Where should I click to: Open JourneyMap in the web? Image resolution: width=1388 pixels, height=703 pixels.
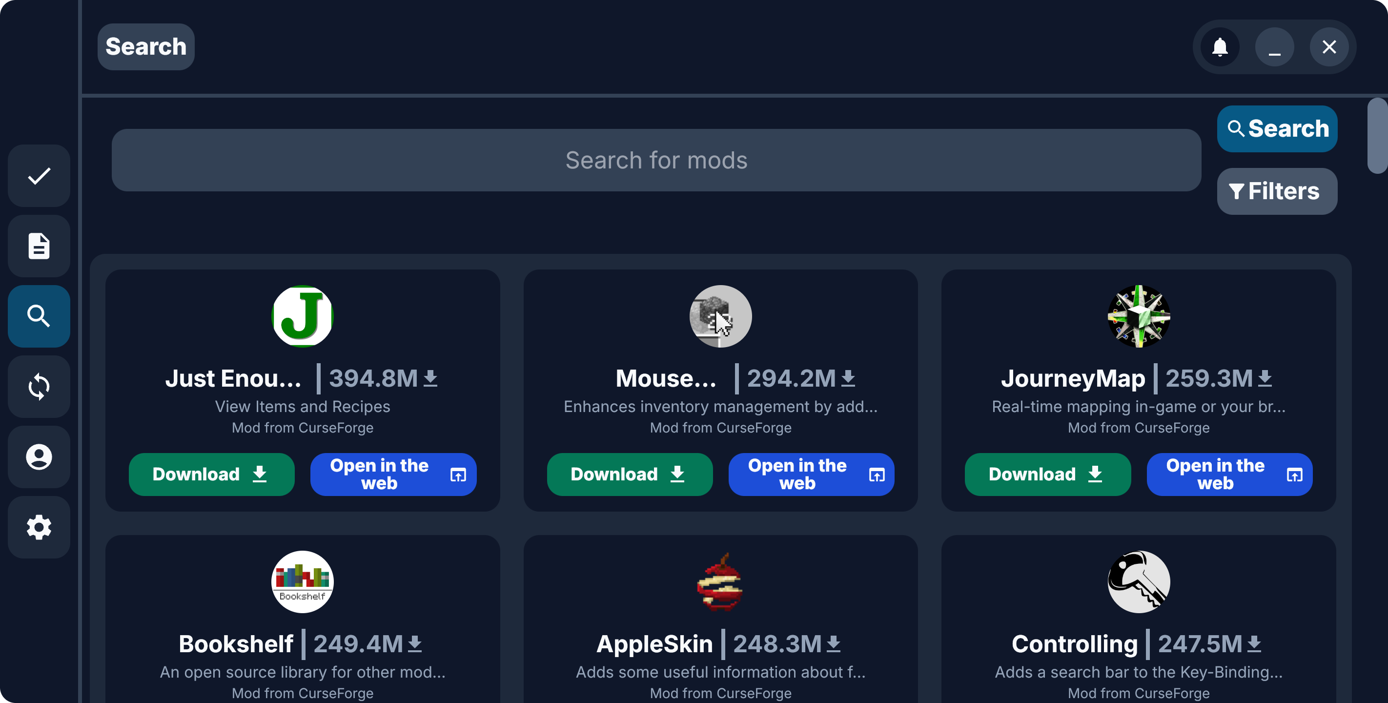tap(1229, 475)
